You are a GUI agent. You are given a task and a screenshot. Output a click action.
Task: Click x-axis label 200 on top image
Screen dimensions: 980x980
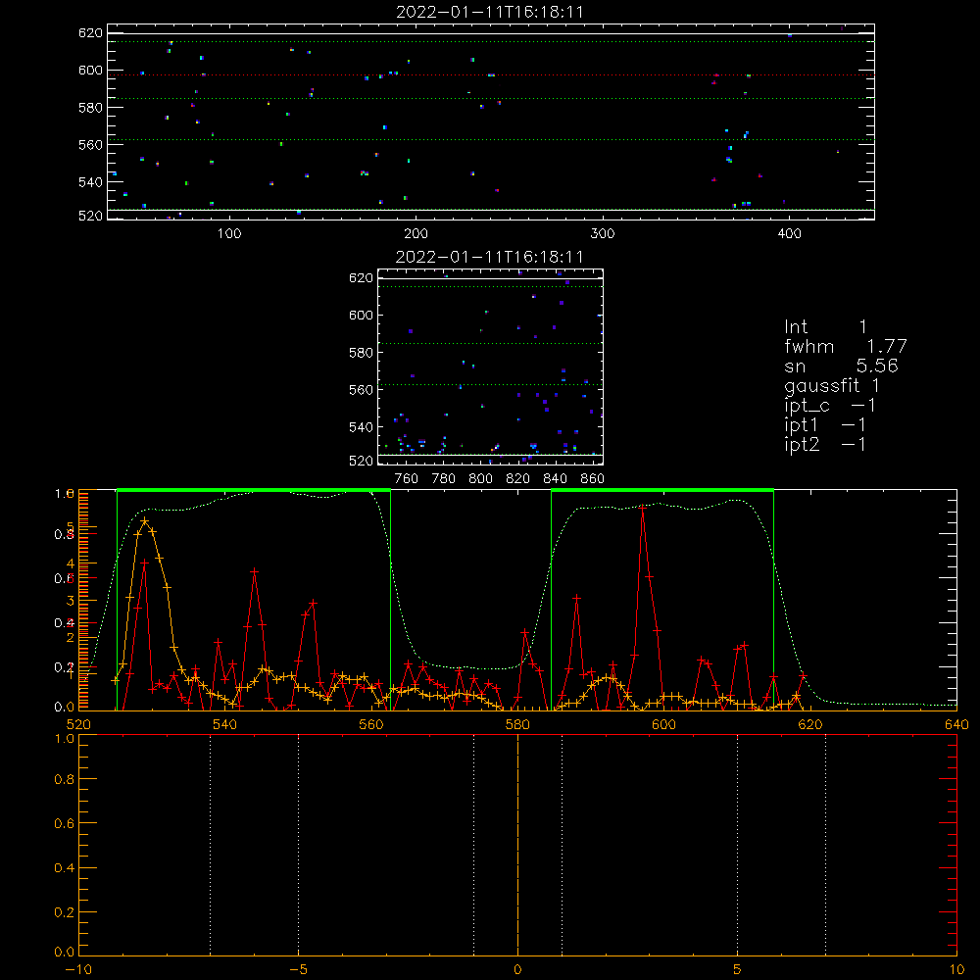coord(416,234)
